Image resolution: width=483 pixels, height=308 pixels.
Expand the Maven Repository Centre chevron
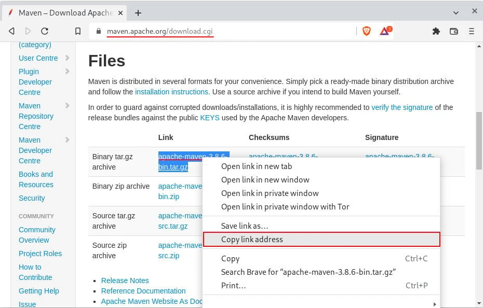coord(68,106)
